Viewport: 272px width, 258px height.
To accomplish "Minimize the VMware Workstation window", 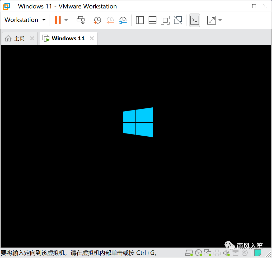I will (x=243, y=6).
